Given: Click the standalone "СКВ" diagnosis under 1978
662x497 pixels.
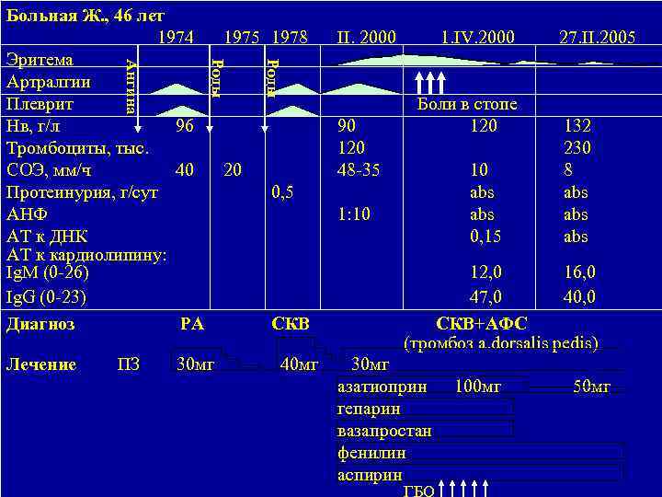Looking at the screenshot, I should point(291,324).
